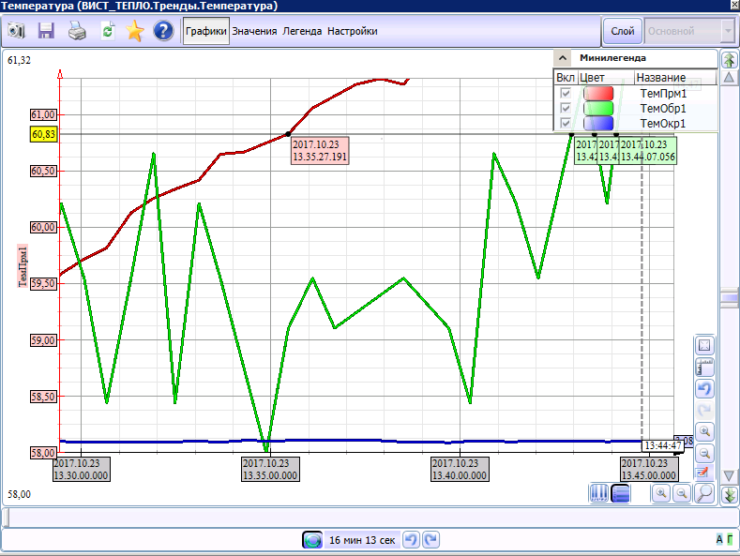Click the large magnifier icon at bottom right
This screenshot has height=556, width=740.
704,492
